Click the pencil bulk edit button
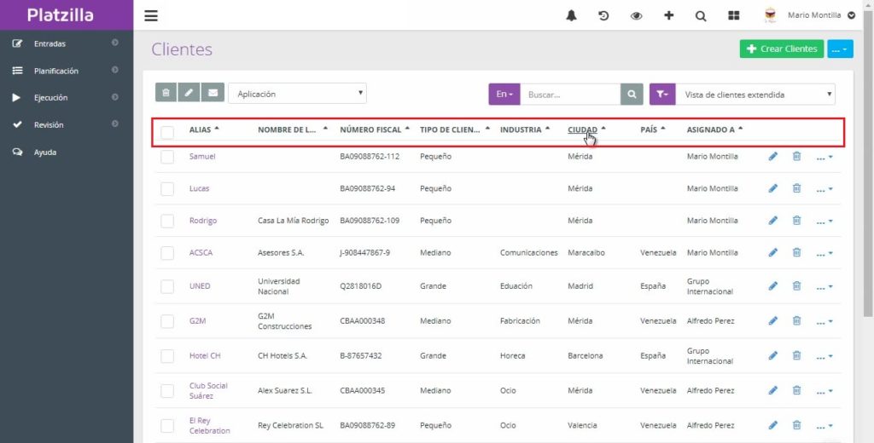Screen dimensions: 874x443 189,93
